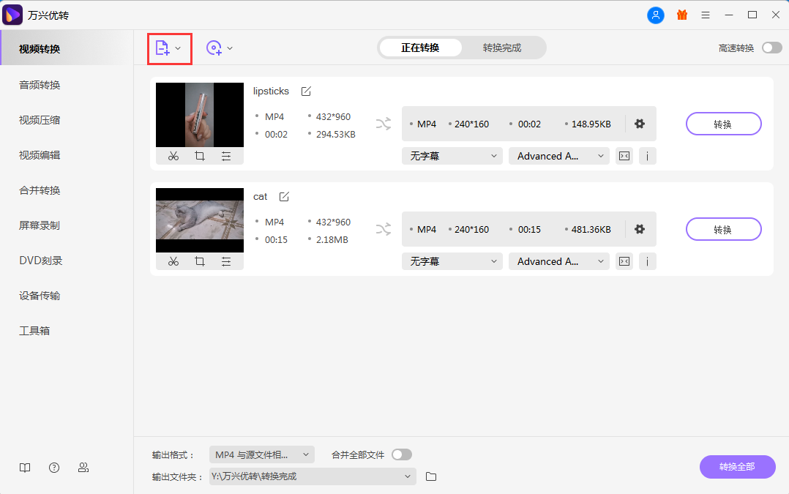The image size is (789, 494).
Task: Click the info icon on the lipsticks row
Action: pos(647,156)
